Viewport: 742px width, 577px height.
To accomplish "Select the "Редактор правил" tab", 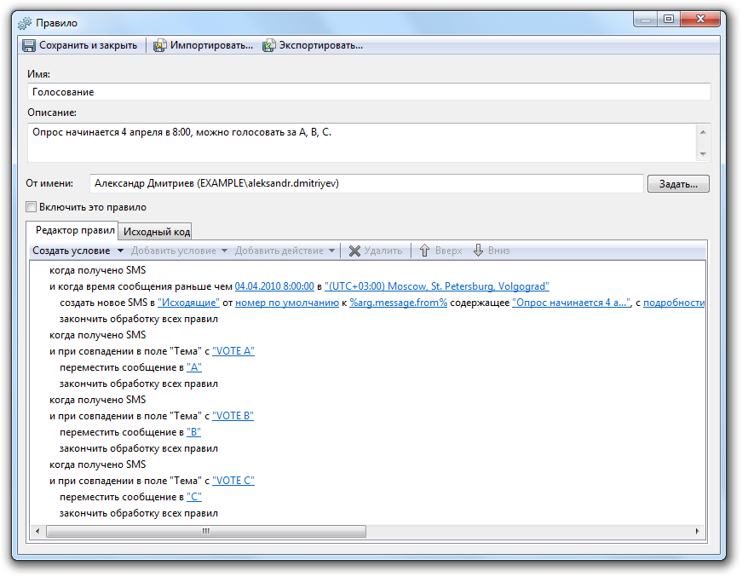I will pos(75,230).
